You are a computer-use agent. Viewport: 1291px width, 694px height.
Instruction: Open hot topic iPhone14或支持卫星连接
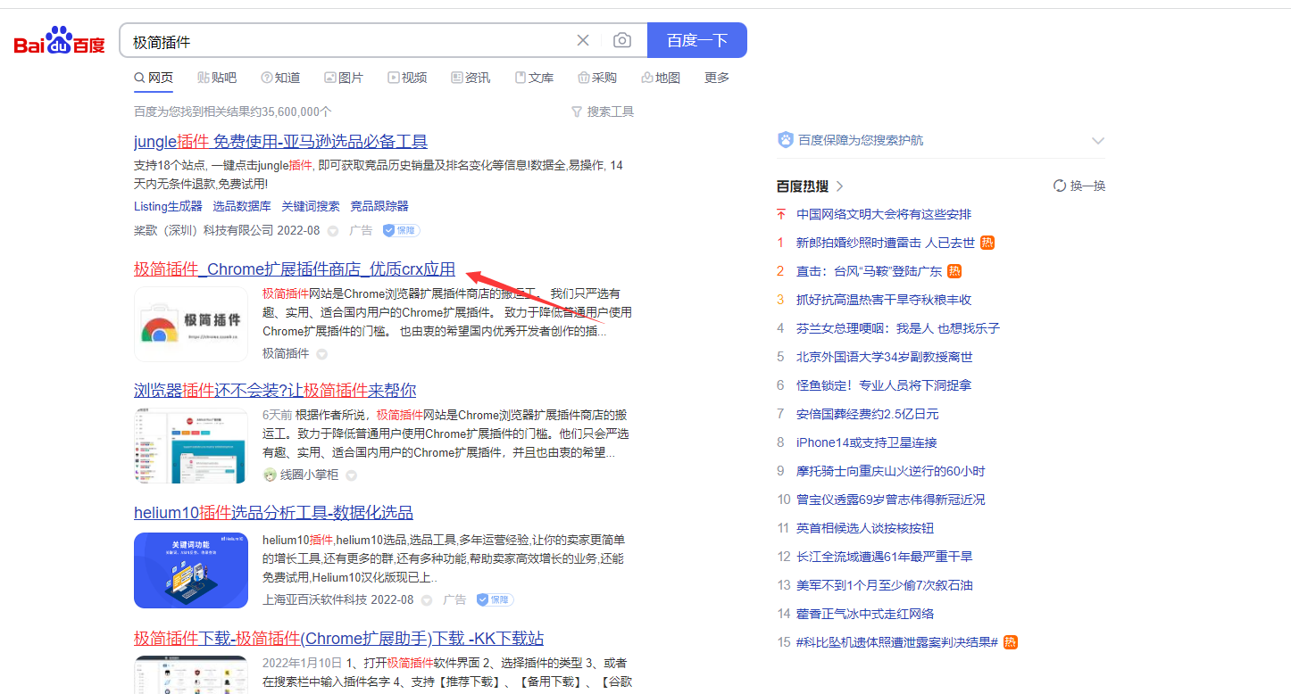866,442
